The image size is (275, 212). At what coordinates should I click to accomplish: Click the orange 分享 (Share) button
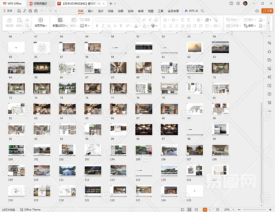(x=267, y=11)
